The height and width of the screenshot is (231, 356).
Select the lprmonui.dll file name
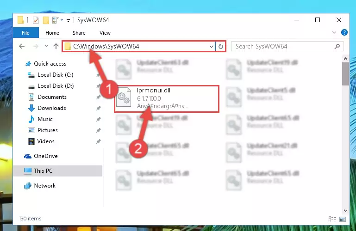click(x=154, y=91)
